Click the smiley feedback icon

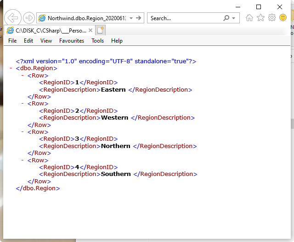(283, 17)
